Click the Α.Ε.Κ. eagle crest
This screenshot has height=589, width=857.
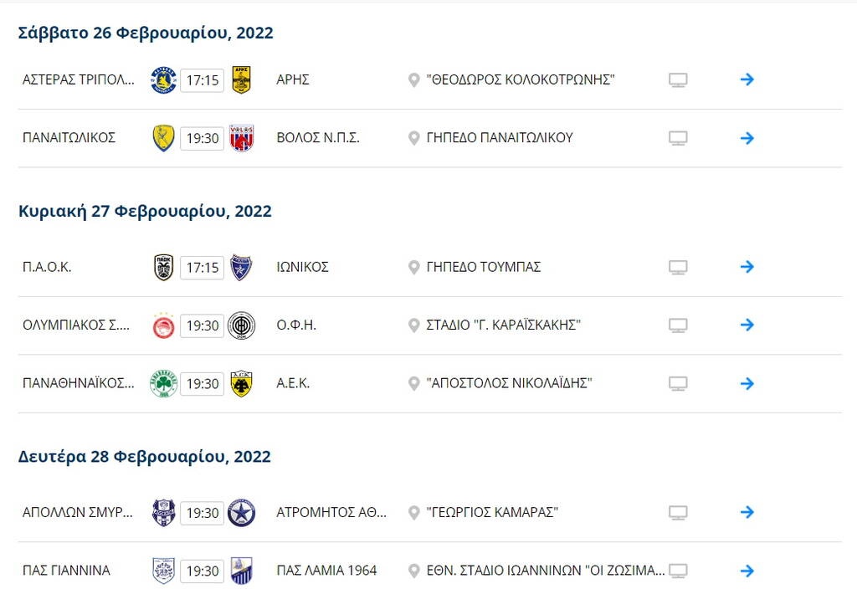point(241,383)
